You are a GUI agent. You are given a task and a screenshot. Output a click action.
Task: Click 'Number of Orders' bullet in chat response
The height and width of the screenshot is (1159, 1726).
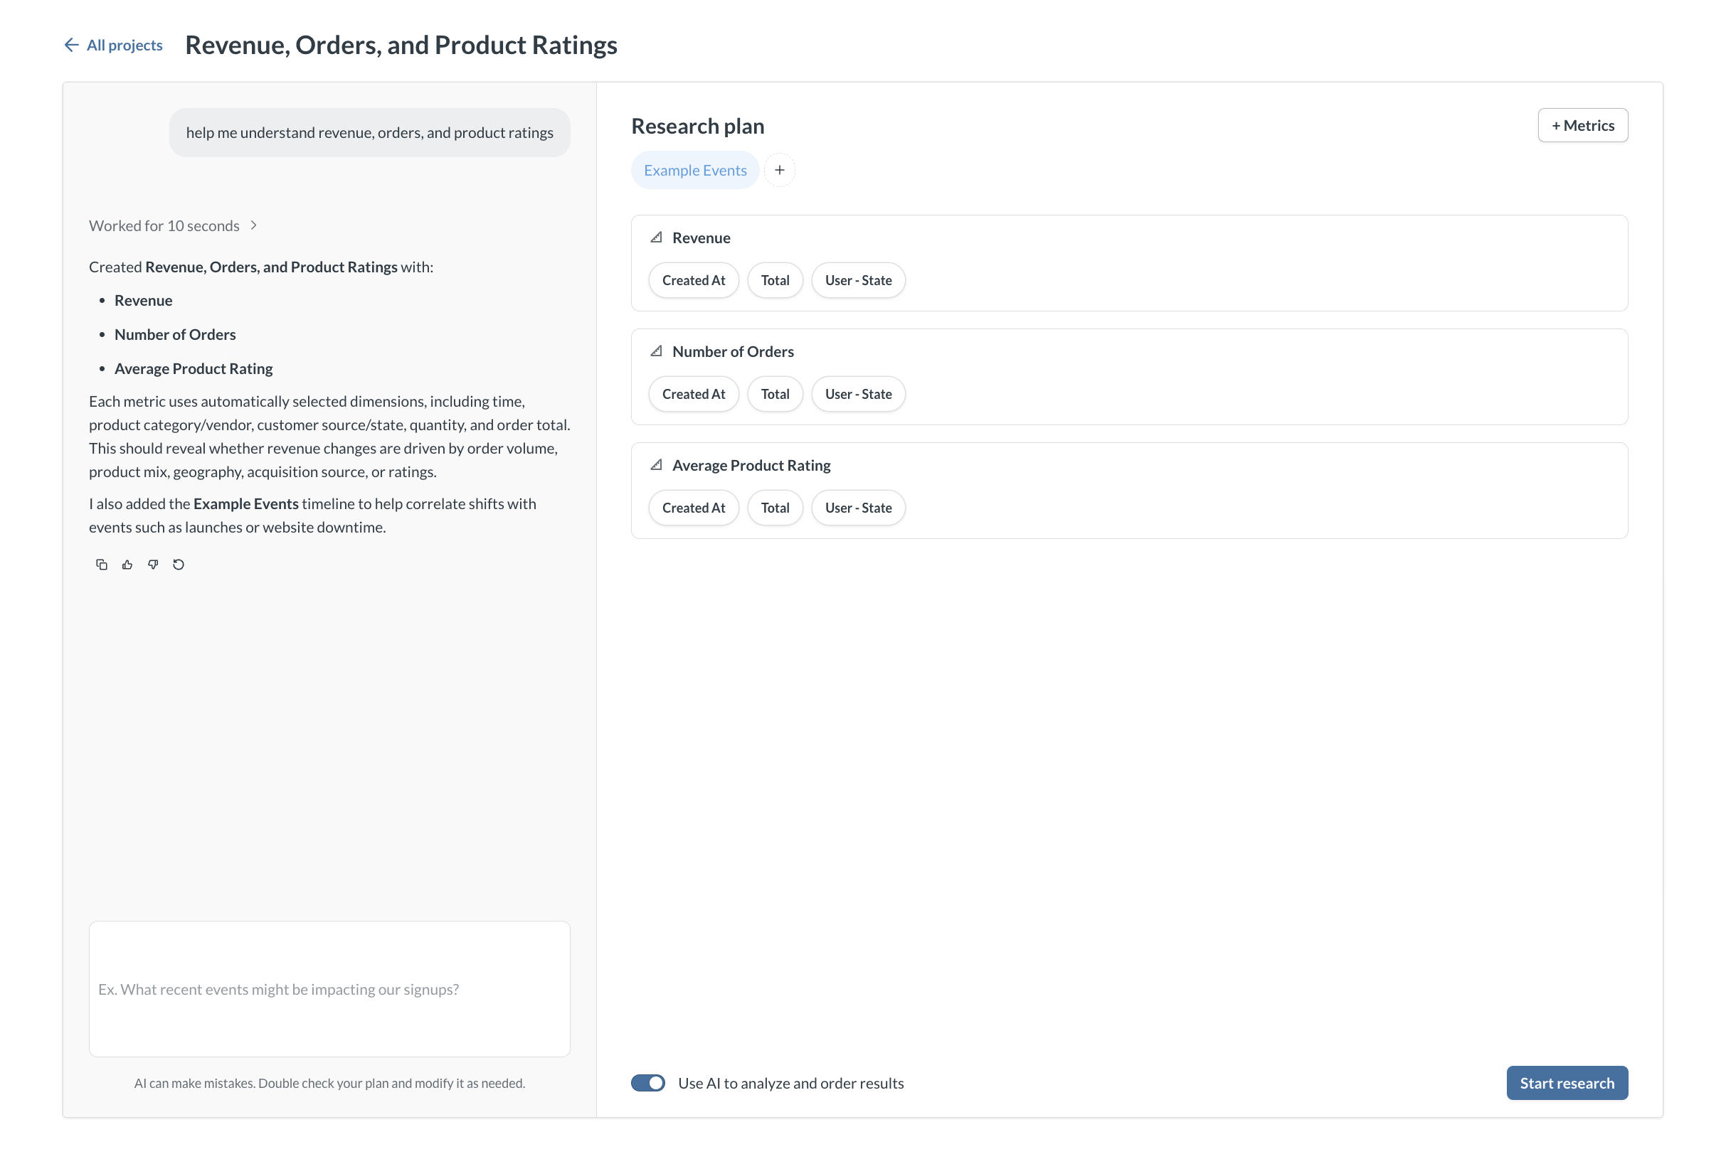[x=175, y=334]
